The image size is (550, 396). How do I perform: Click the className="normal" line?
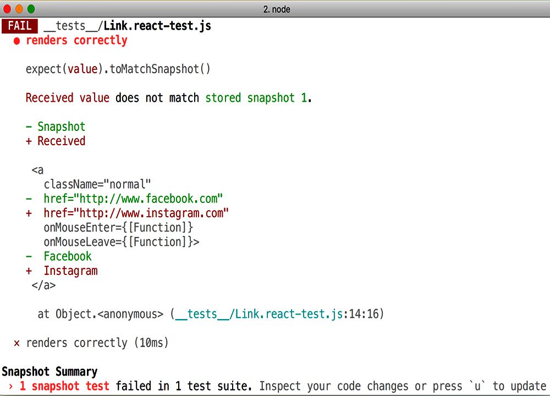point(97,184)
